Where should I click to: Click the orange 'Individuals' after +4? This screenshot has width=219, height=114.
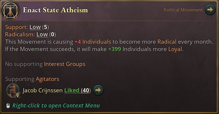point(97,42)
